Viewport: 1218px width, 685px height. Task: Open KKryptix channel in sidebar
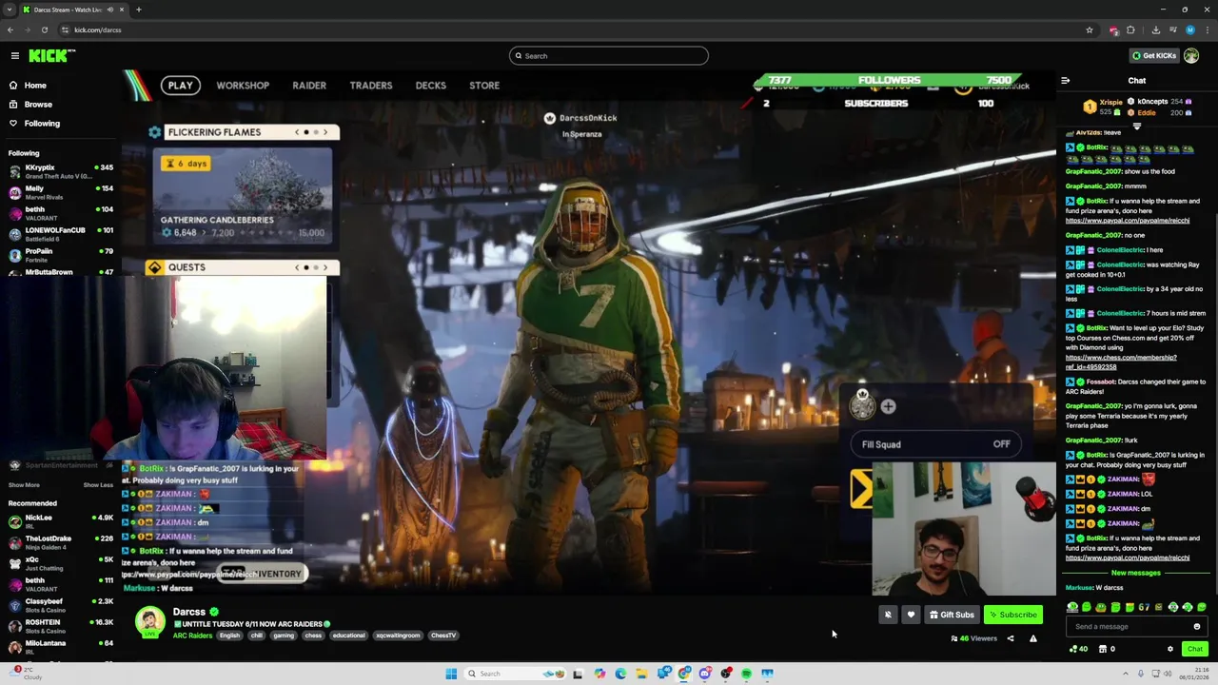pos(61,171)
